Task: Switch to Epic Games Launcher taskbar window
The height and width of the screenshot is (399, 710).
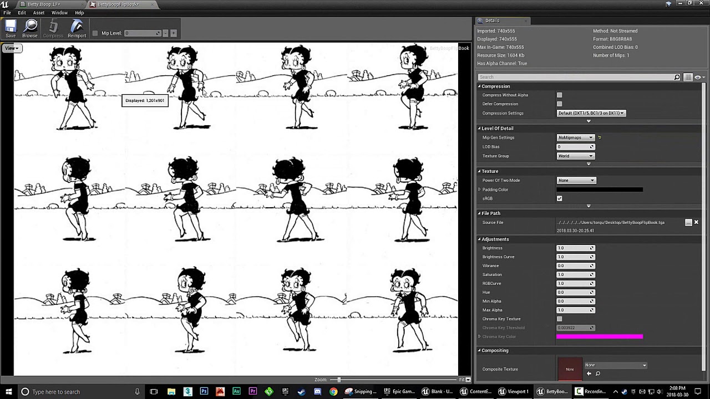Action: coord(398,392)
